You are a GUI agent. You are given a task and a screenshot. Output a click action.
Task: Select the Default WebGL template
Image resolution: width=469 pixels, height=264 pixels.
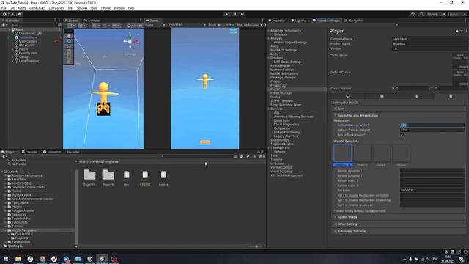(x=381, y=153)
